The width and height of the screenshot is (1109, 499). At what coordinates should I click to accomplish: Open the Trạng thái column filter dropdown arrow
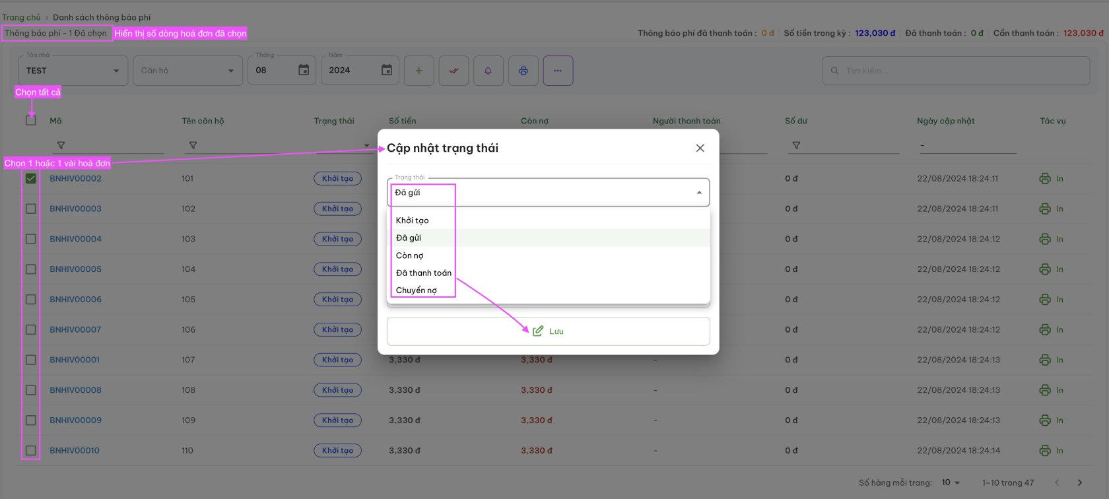367,145
